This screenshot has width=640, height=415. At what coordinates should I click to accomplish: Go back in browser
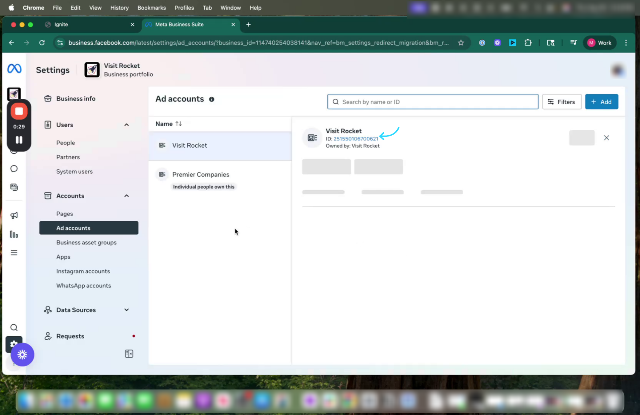tap(12, 43)
